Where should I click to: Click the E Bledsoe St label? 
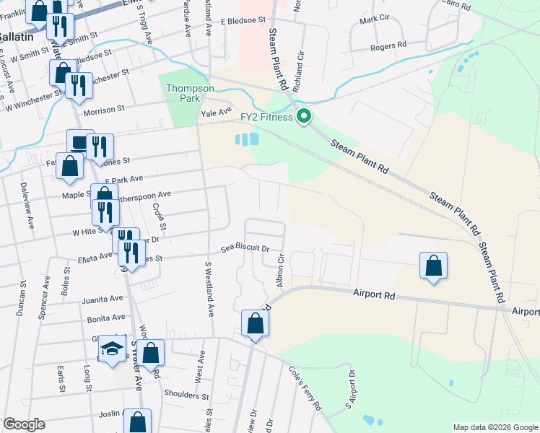(243, 20)
